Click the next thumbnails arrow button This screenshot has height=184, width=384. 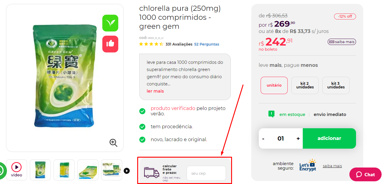[x=127, y=171]
